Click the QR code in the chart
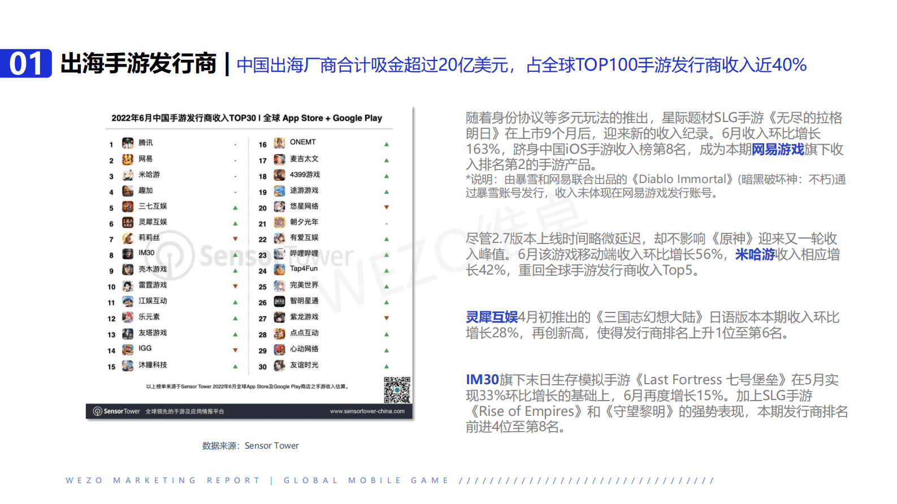The width and height of the screenshot is (897, 504). (x=397, y=390)
